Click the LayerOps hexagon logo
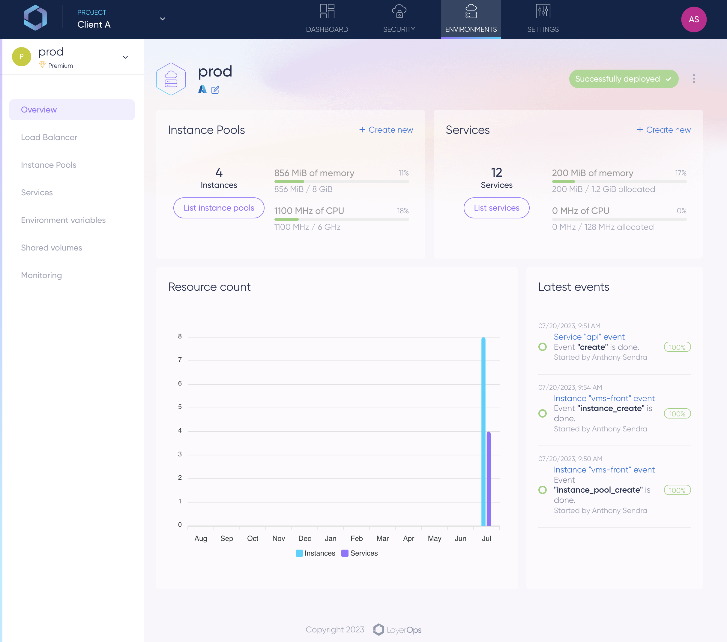727x642 pixels. [35, 18]
